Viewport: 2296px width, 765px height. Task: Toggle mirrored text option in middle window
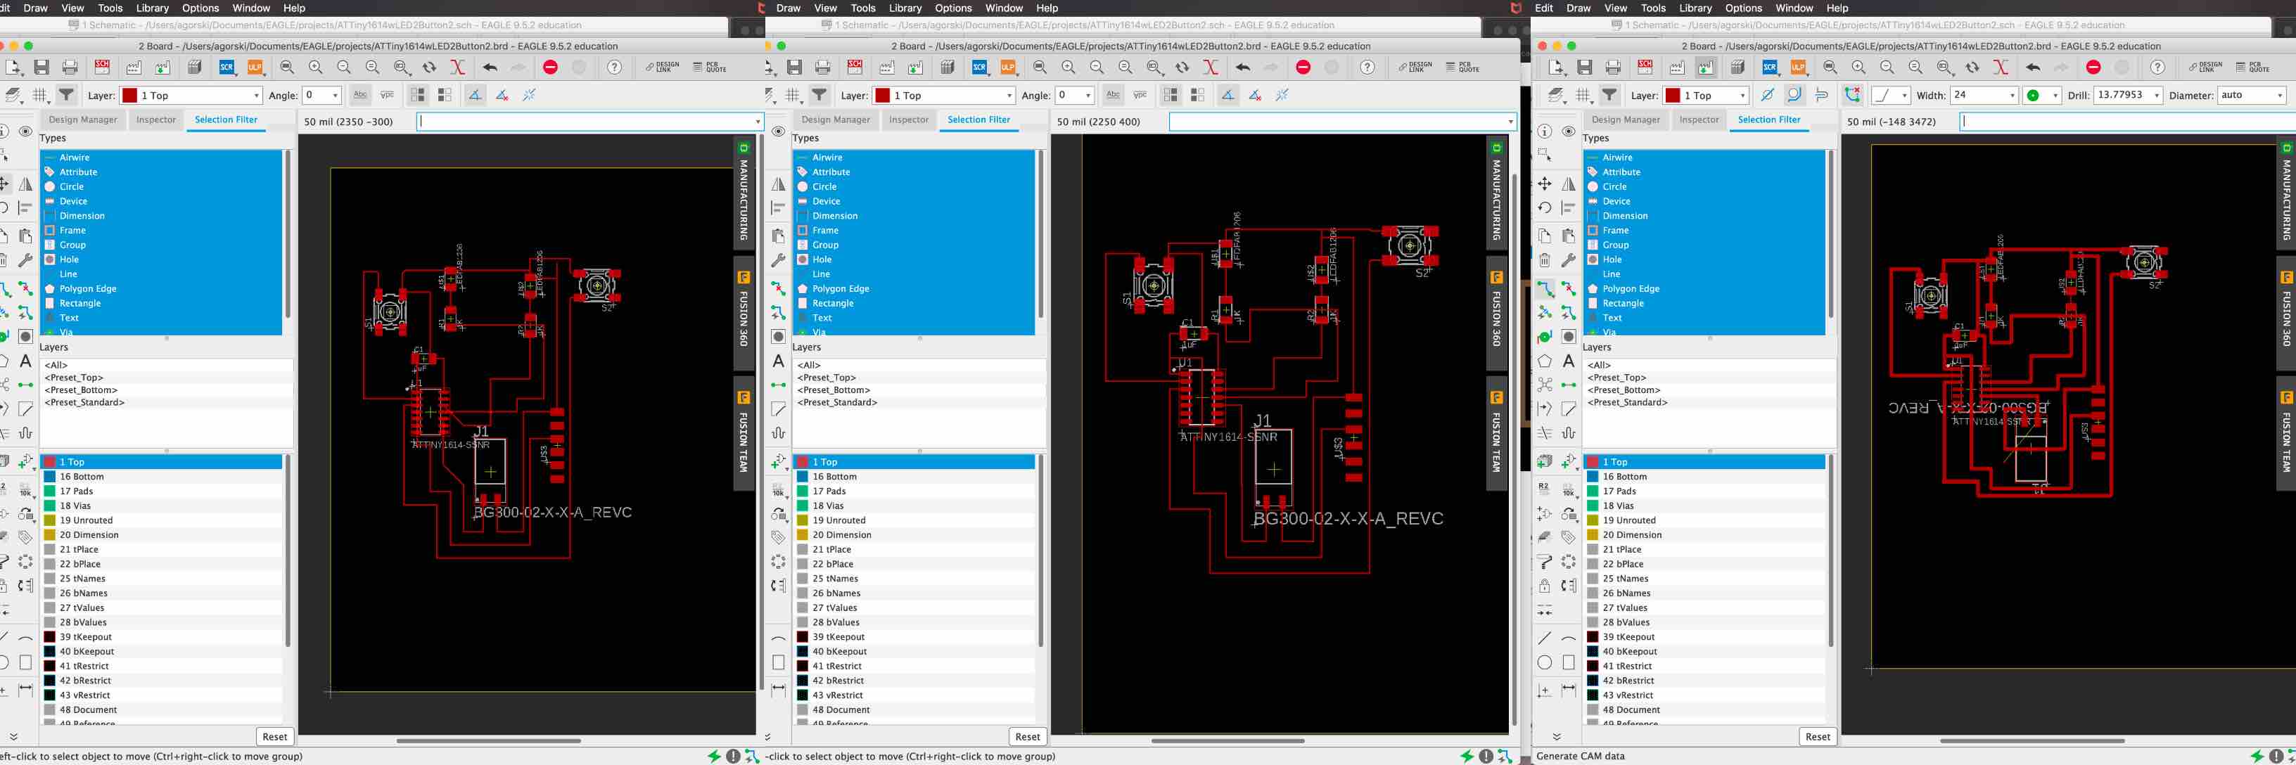1140,94
